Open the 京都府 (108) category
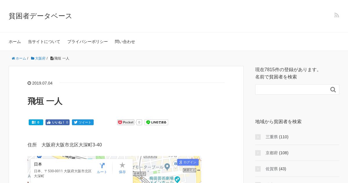The image size is (348, 183). point(277,153)
